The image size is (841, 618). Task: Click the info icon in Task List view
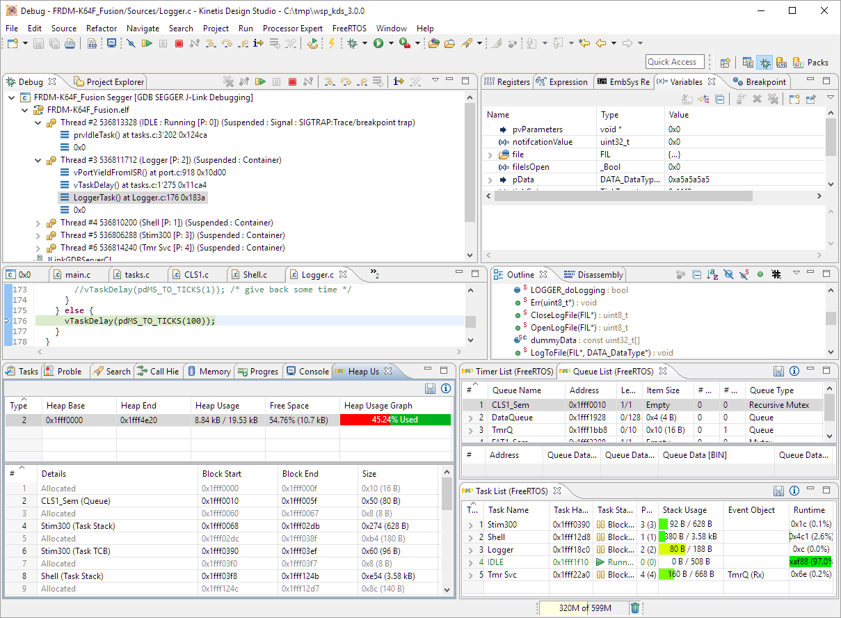tap(794, 491)
